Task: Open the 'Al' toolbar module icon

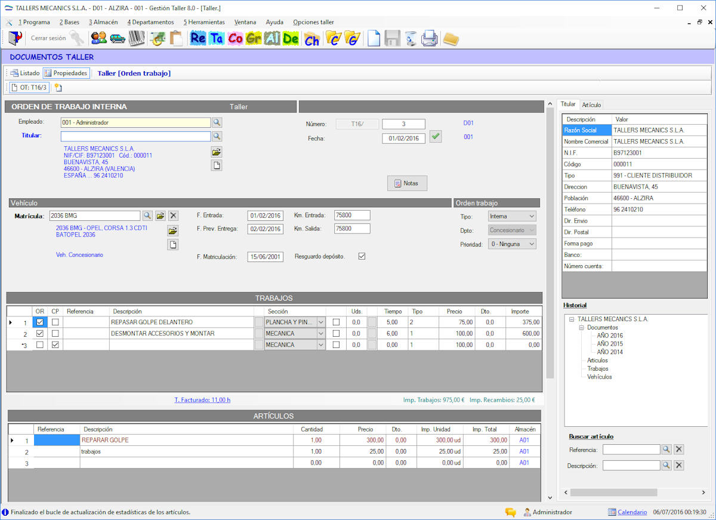Action: 272,38
